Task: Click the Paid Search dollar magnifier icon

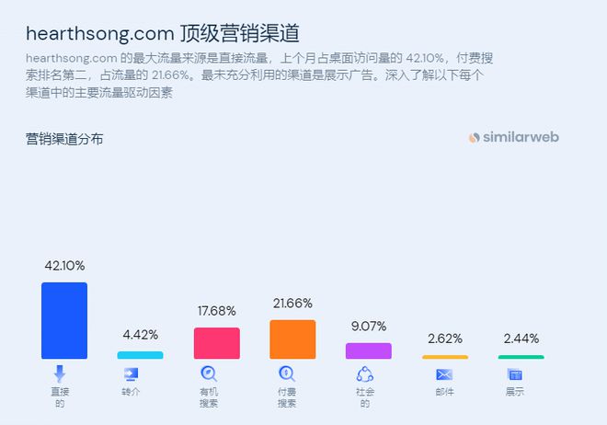Action: click(x=287, y=373)
